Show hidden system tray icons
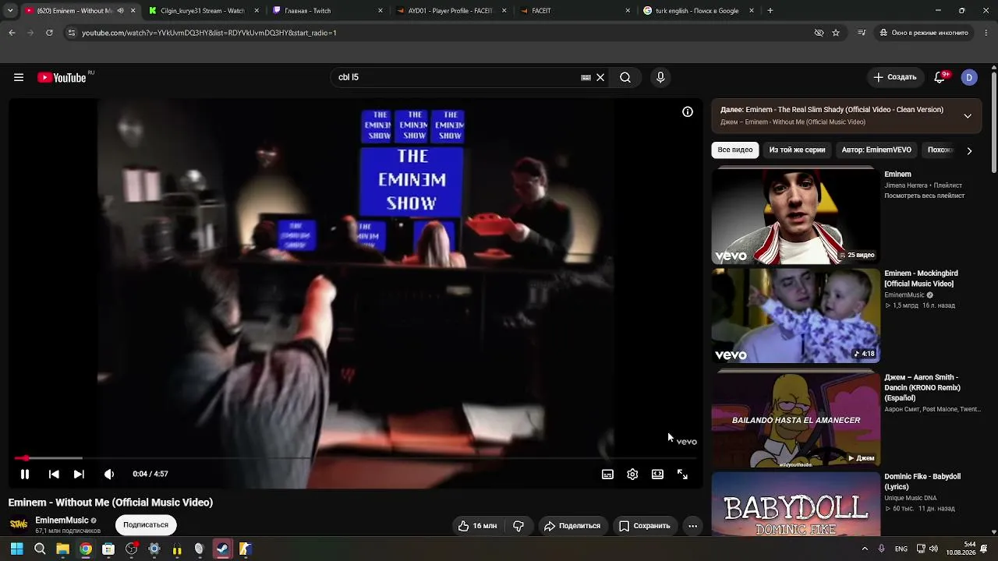 pos(865,549)
